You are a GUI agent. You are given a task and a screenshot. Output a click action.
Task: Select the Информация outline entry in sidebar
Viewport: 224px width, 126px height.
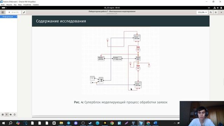[8, 17]
